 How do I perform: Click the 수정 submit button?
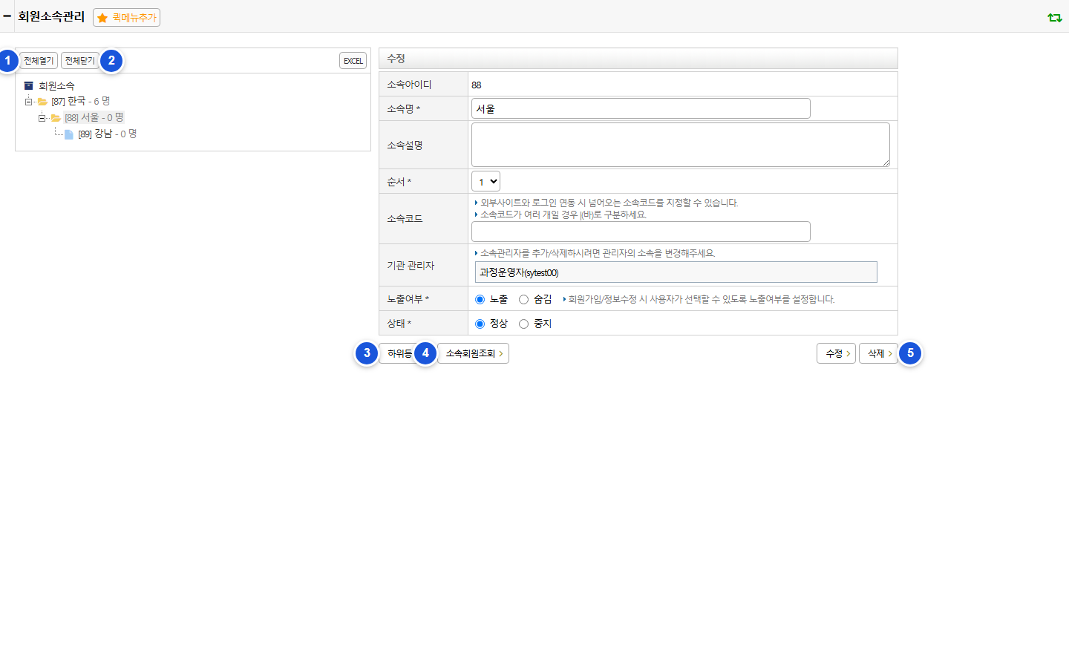pyautogui.click(x=836, y=353)
